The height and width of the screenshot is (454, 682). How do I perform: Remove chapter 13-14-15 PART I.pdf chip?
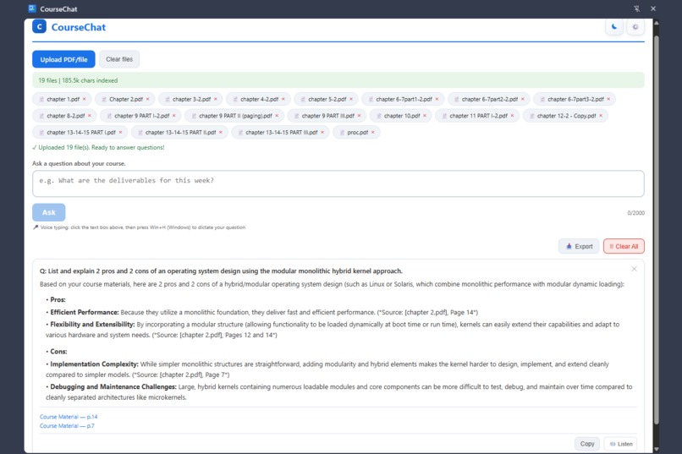point(120,133)
